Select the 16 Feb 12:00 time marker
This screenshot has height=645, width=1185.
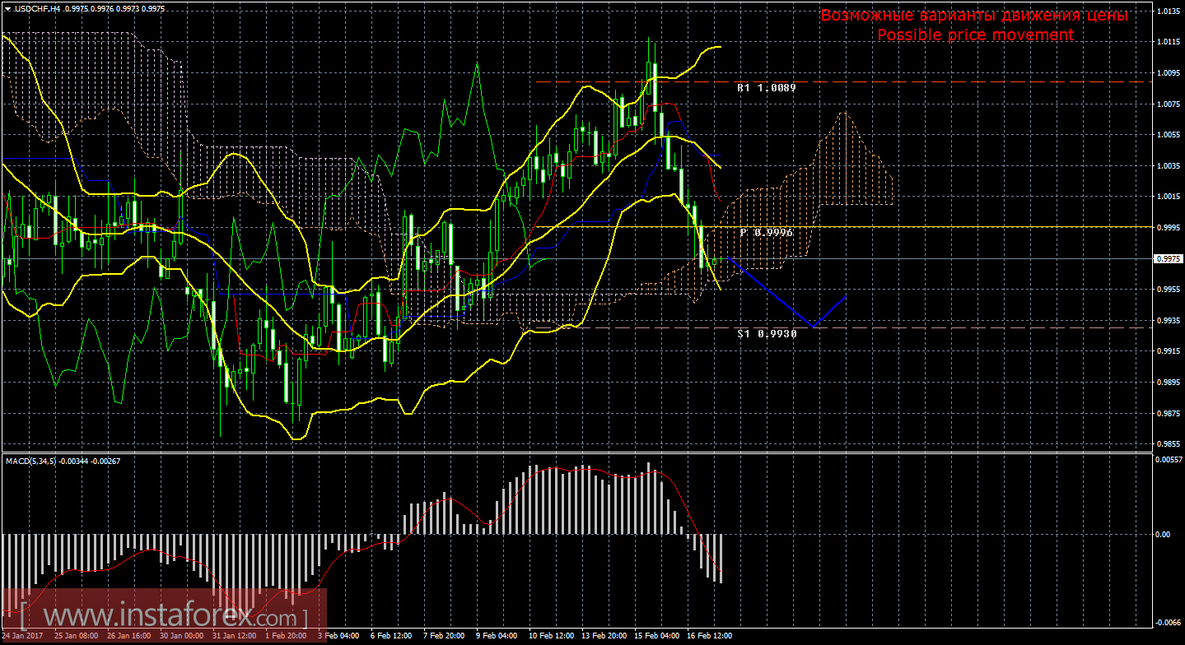click(x=708, y=636)
